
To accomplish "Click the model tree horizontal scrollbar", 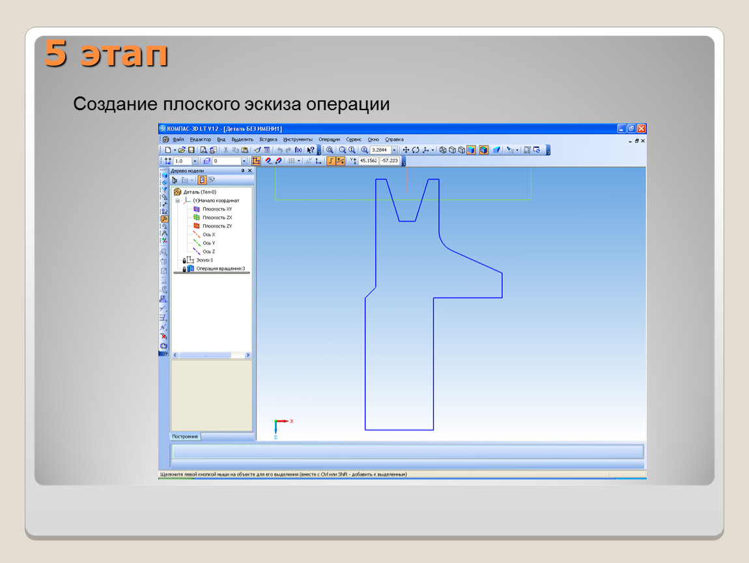I will [211, 355].
